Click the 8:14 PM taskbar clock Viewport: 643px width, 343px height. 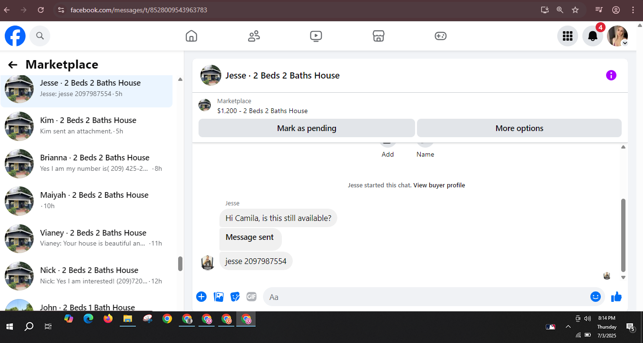tap(607, 318)
